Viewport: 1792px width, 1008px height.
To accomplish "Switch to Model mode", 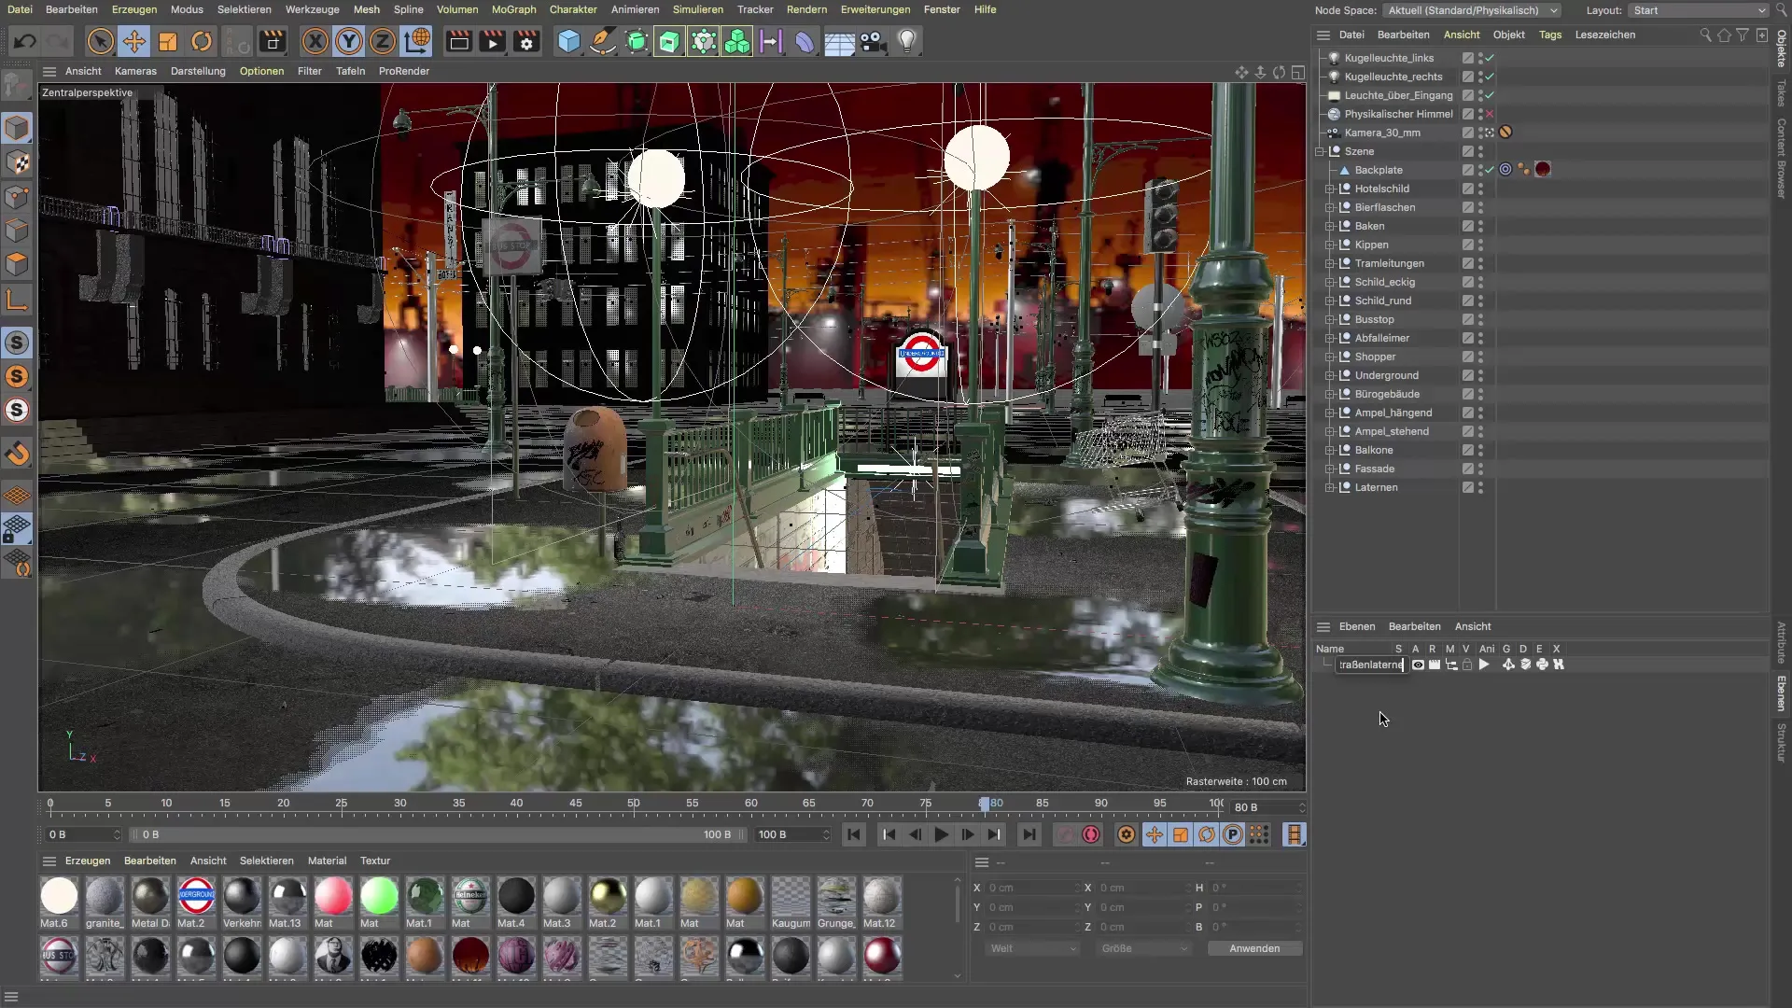I will [17, 128].
